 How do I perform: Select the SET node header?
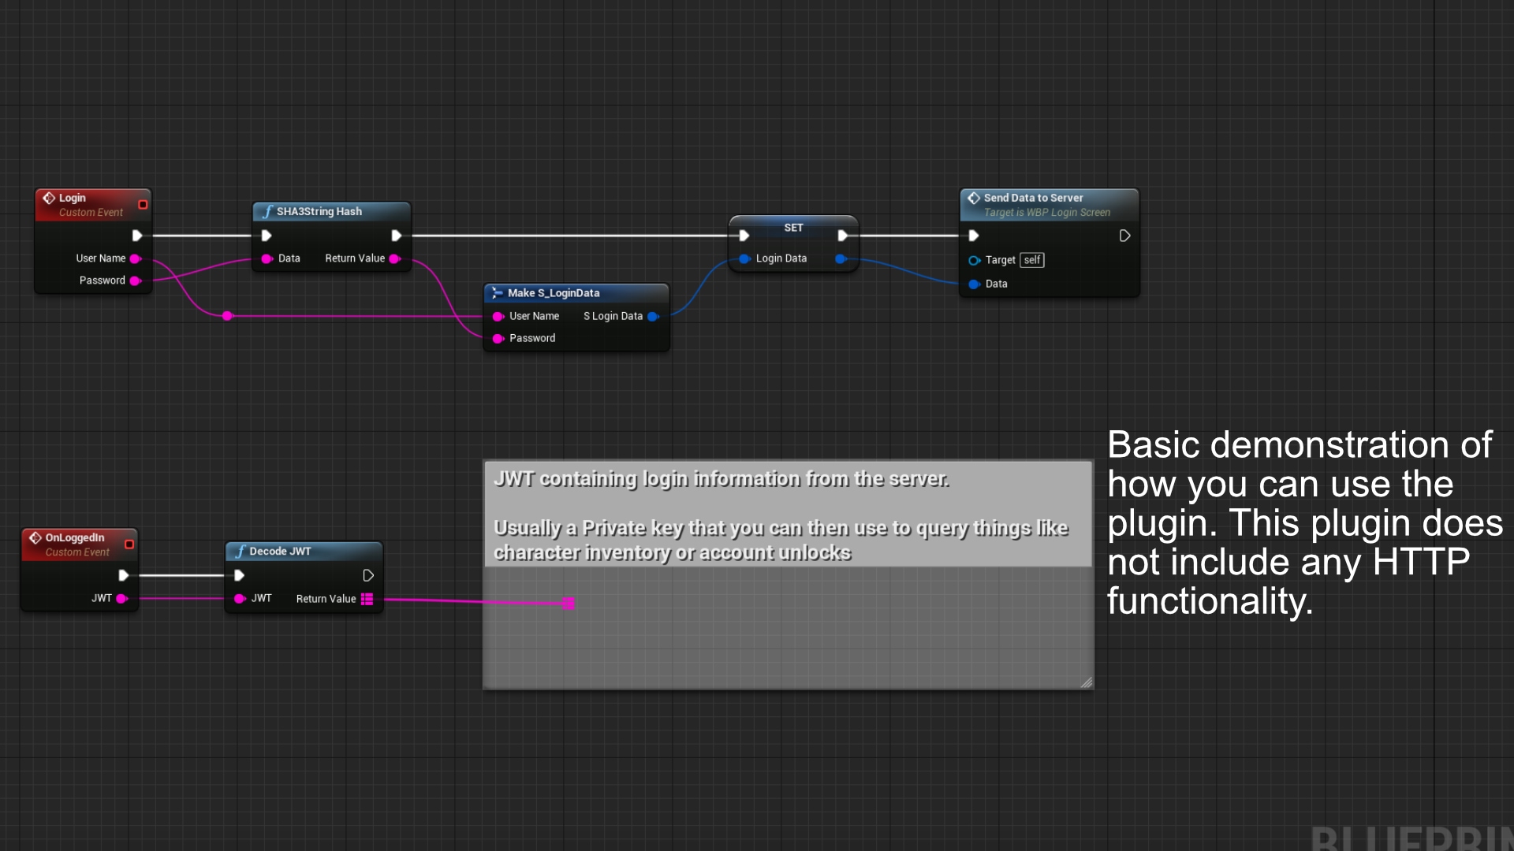[x=792, y=227]
